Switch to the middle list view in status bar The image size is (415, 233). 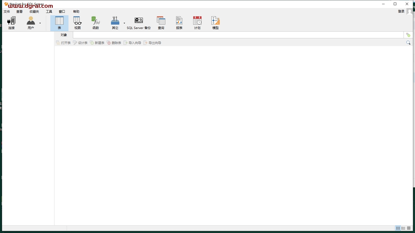403,228
